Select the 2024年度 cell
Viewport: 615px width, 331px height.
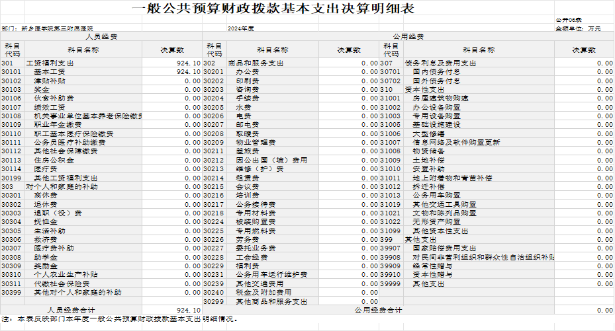click(x=240, y=29)
